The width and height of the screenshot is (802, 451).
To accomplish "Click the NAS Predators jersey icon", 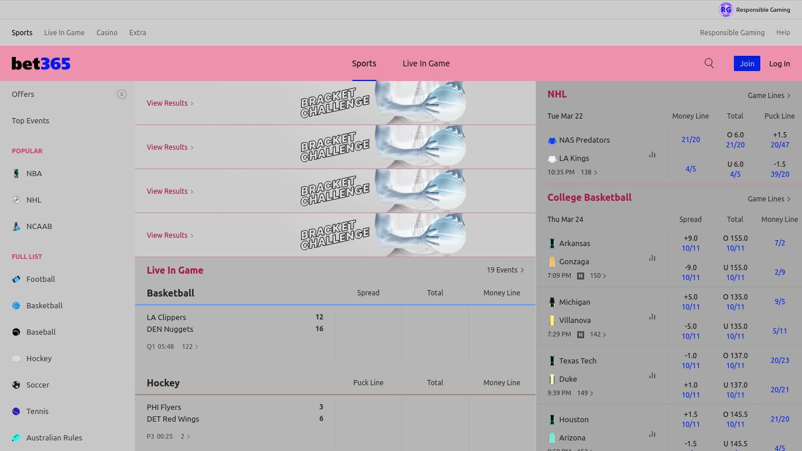I will tap(552, 140).
